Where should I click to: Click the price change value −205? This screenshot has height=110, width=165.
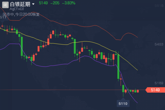pos(55,3)
